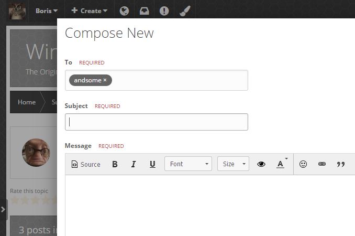Open the globe notifications icon

pyautogui.click(x=124, y=10)
